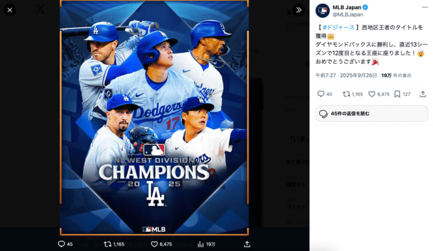View analytics icon below the image
This screenshot has width=433, height=251.
pyautogui.click(x=200, y=244)
